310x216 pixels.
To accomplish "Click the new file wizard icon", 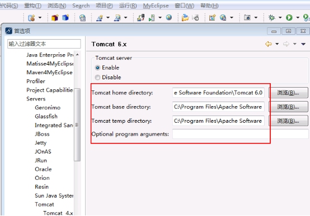I will click(212, 18).
